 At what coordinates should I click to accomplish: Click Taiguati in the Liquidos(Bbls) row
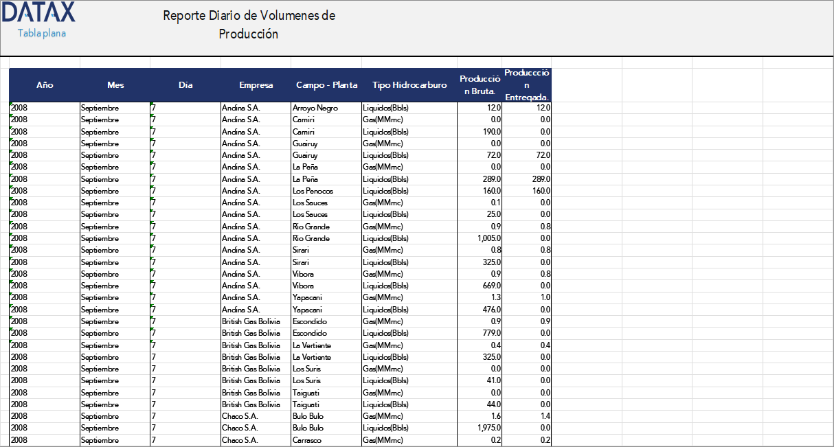(306, 404)
